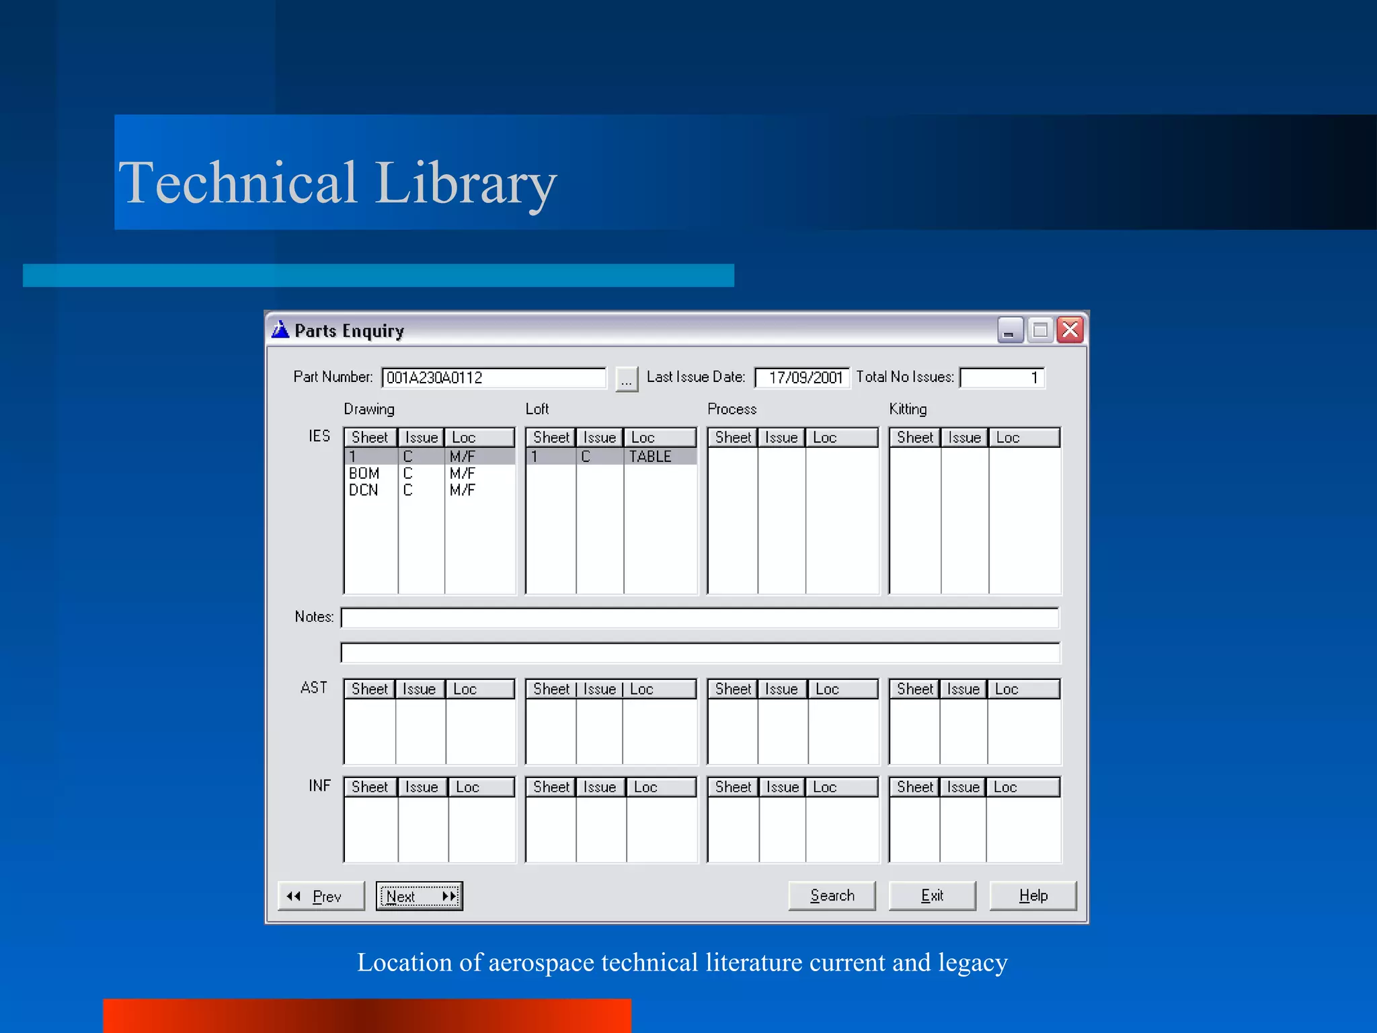Click the Sheet header in AST Loft list
Image resolution: width=1377 pixels, height=1033 pixels.
[551, 689]
